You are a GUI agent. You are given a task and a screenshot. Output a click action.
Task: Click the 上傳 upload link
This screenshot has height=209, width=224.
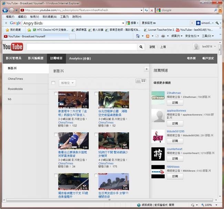click(163, 47)
